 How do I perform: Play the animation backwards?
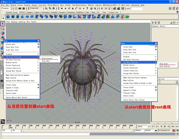161,126
